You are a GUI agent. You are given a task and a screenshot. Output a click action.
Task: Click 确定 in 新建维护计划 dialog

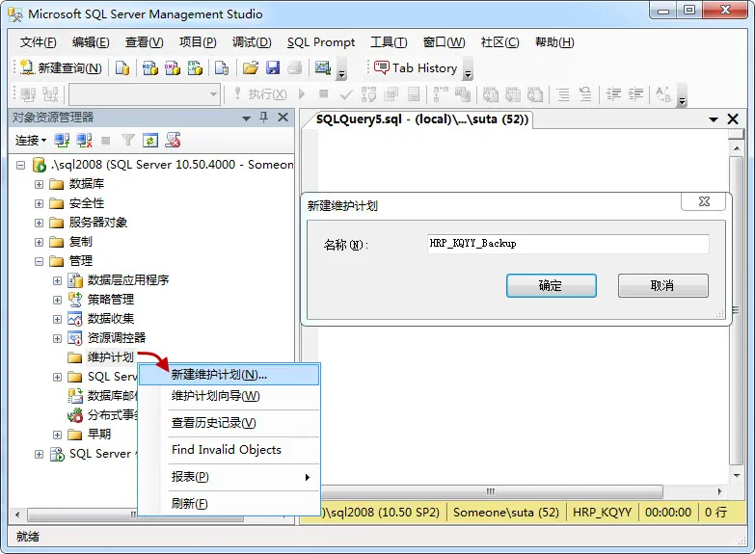click(x=551, y=286)
